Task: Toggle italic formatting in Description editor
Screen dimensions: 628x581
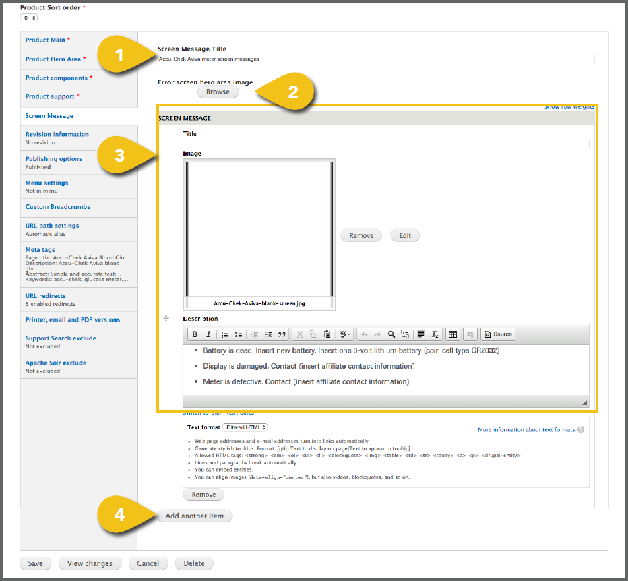Action: pos(208,334)
